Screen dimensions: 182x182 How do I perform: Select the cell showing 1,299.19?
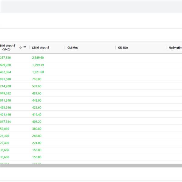tap(38, 65)
